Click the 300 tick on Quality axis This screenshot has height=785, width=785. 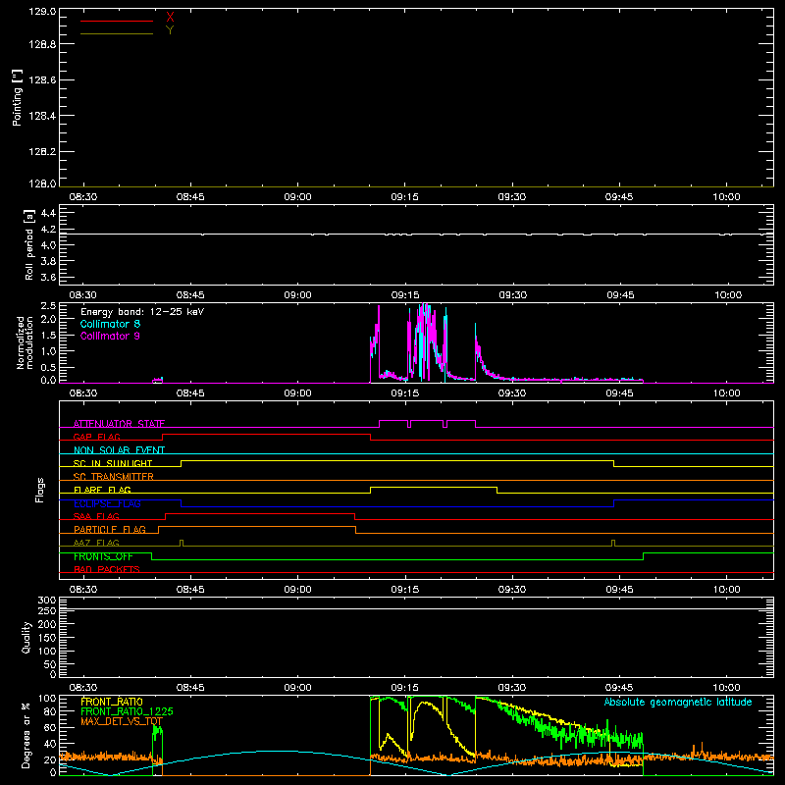pyautogui.click(x=47, y=601)
